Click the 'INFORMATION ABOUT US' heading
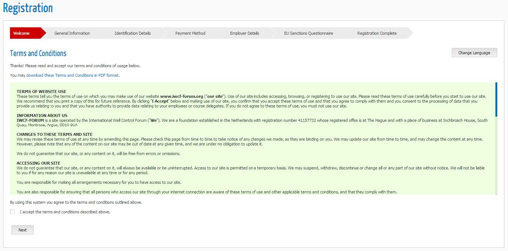 click(x=42, y=116)
